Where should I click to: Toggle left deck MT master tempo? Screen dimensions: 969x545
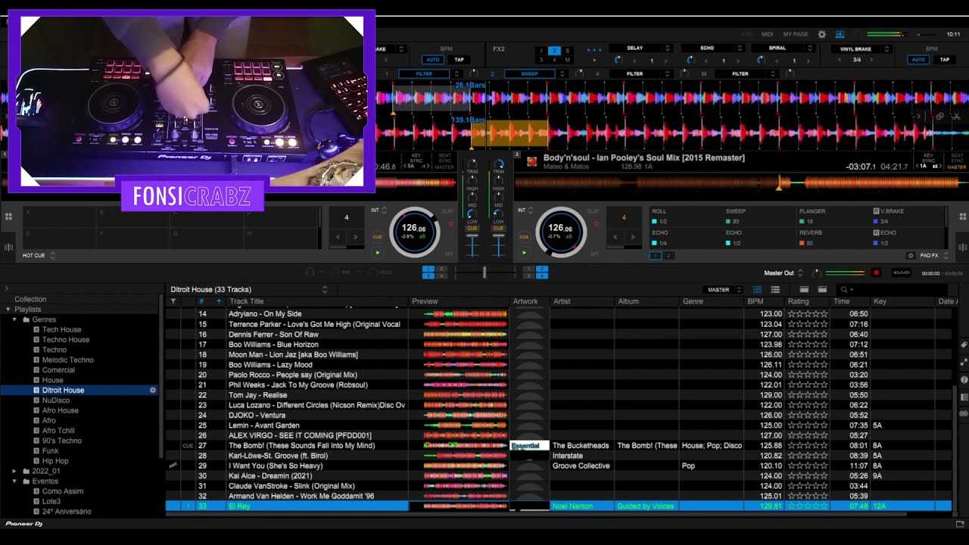click(x=448, y=254)
